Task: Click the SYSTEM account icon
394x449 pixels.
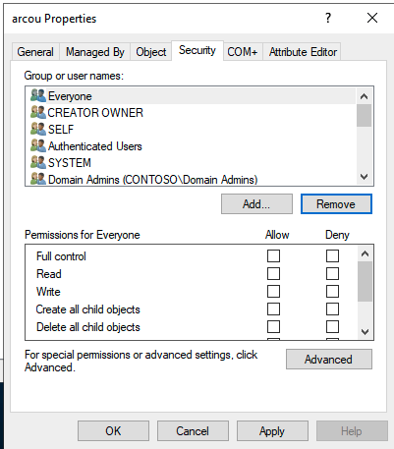Action: [38, 162]
